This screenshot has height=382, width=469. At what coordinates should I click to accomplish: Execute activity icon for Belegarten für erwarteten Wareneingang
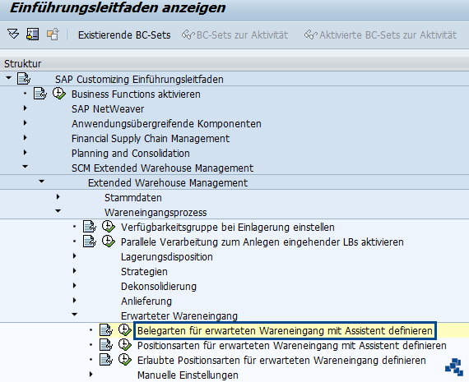[x=125, y=330]
